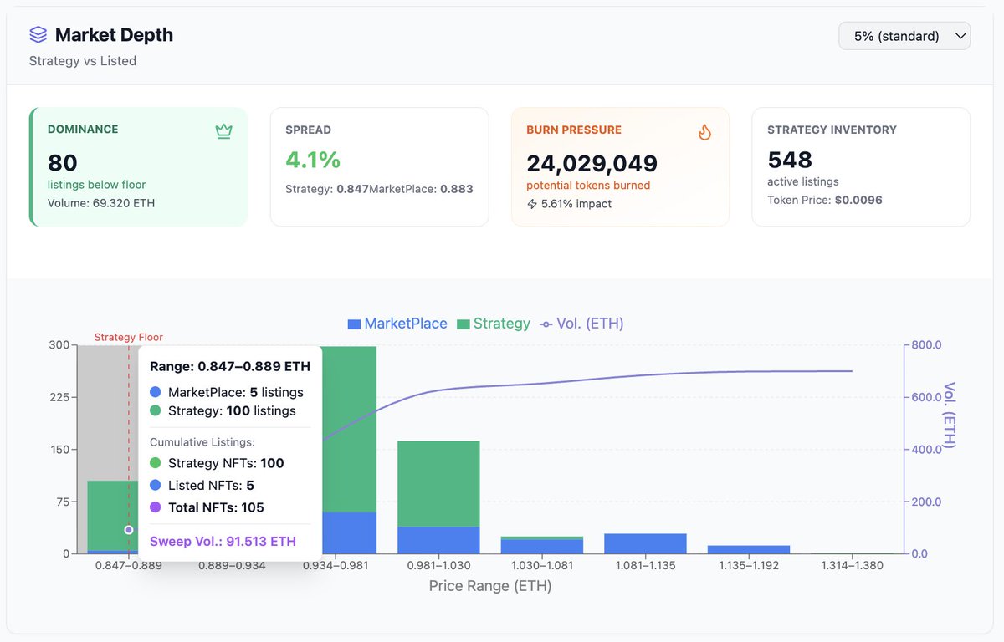Select the crown icon on the Dominance card

[223, 130]
